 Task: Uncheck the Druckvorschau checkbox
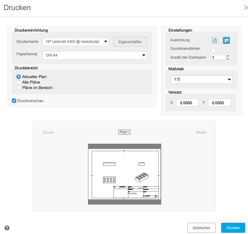click(14, 101)
